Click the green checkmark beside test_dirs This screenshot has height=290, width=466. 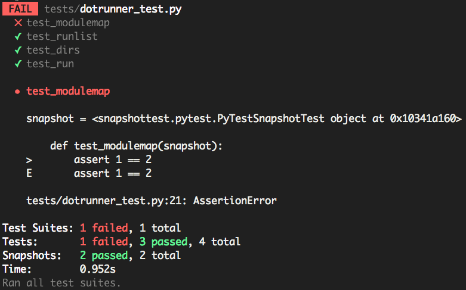click(x=18, y=50)
